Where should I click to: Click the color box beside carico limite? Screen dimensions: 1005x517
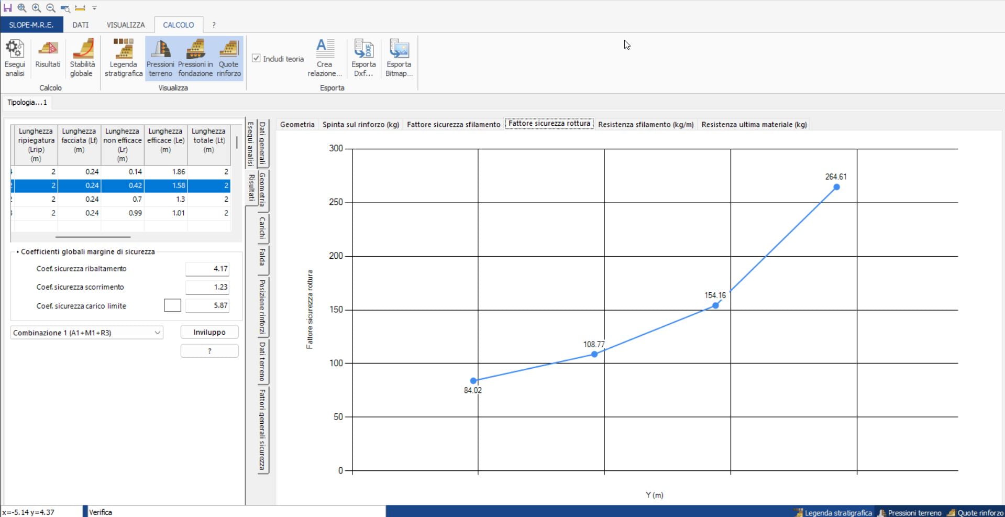[x=172, y=305]
